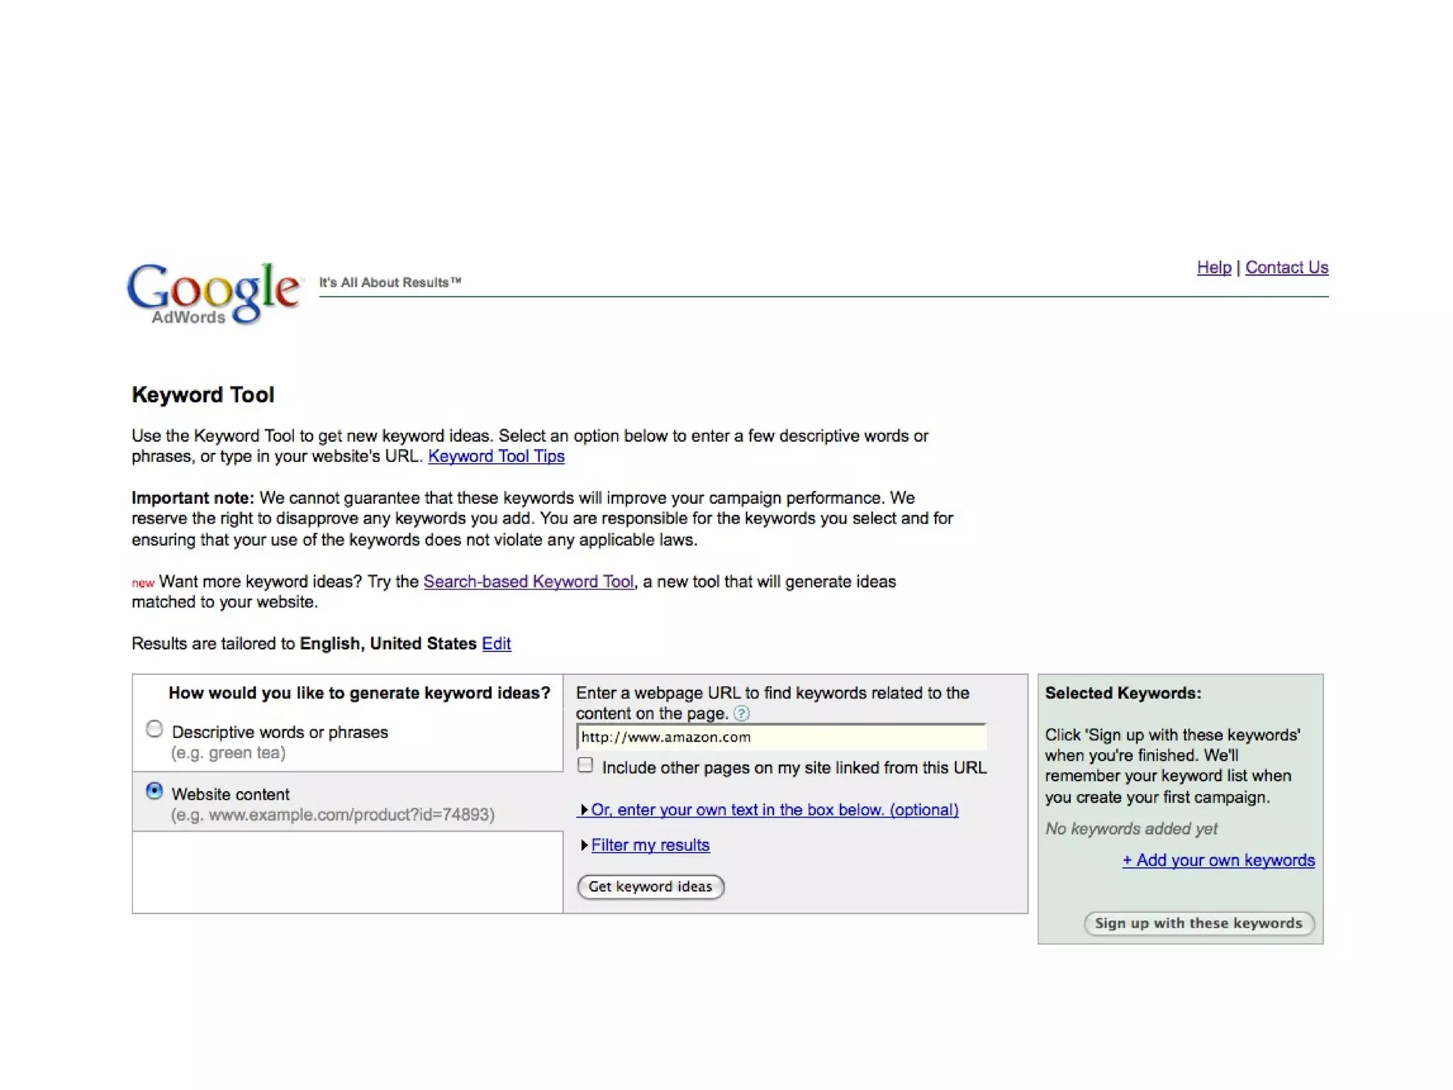Expand the enter your own text section
The image size is (1453, 1090).
(774, 810)
